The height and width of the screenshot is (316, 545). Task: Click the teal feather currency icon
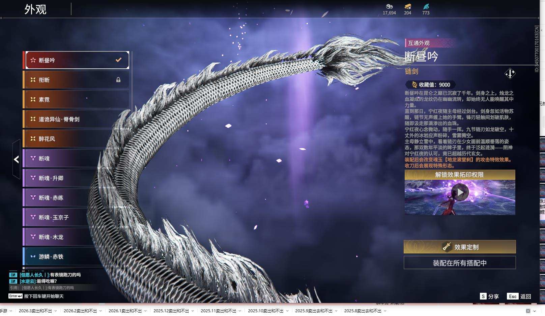(x=426, y=6)
